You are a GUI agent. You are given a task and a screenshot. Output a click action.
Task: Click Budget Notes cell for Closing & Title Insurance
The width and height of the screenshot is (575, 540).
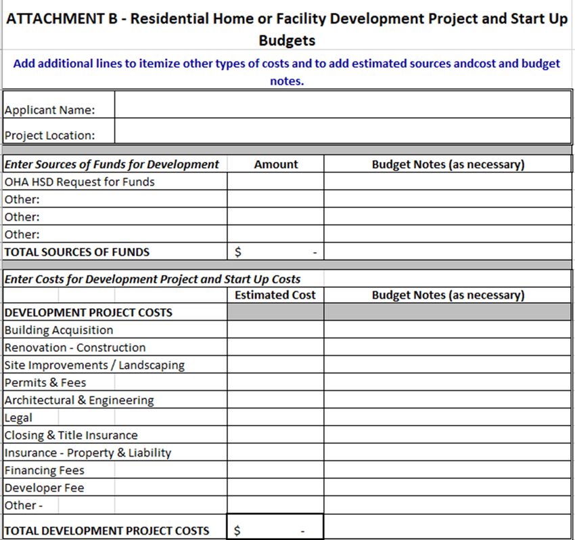tap(448, 434)
